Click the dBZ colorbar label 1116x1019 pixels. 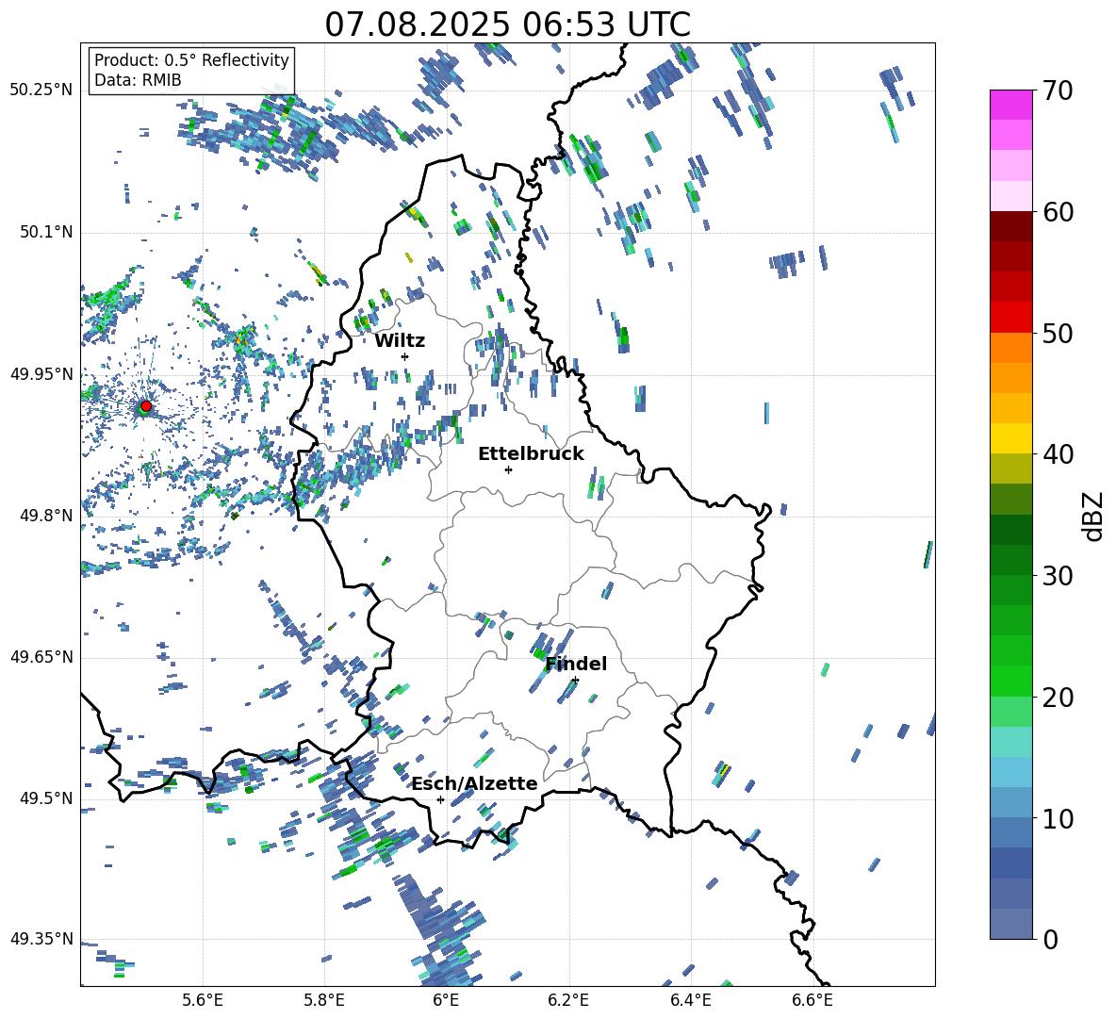1094,516
